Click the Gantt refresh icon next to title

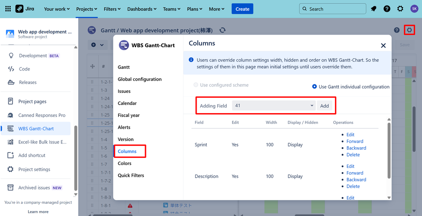(x=222, y=30)
